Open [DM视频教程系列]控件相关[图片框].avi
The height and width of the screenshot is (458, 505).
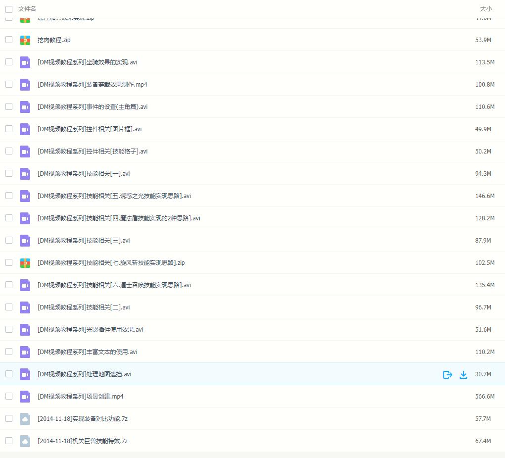(x=90, y=129)
